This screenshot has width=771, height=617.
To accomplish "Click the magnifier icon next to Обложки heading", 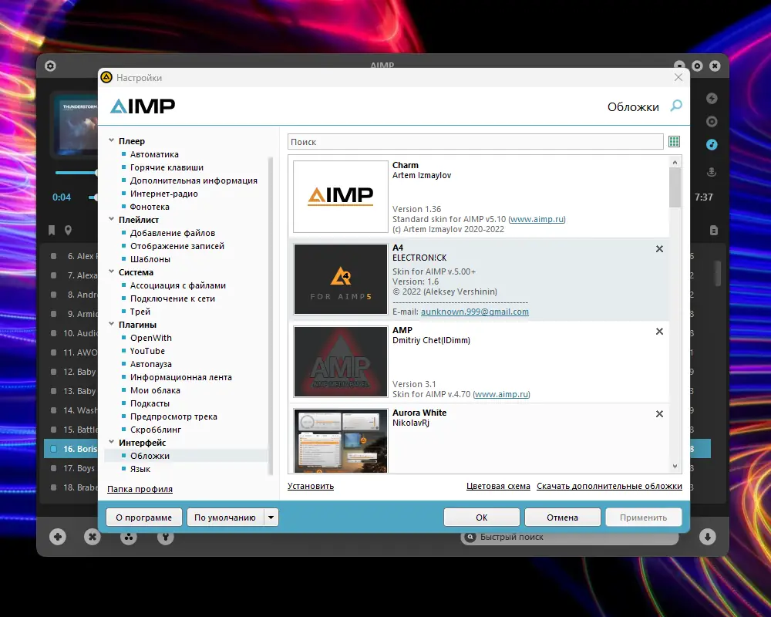I will 676,106.
